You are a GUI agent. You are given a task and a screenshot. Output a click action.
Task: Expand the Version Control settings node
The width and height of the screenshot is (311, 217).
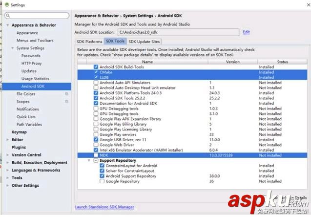[8, 155]
